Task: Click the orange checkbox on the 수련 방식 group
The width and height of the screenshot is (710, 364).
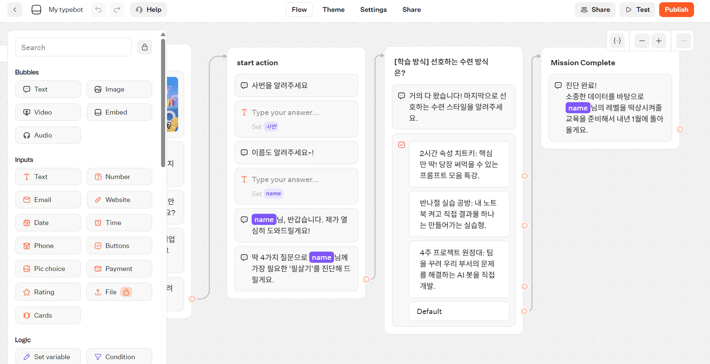Action: (401, 145)
